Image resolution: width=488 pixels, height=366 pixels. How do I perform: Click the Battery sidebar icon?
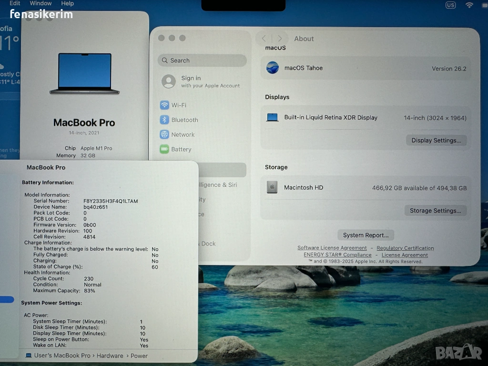[164, 149]
